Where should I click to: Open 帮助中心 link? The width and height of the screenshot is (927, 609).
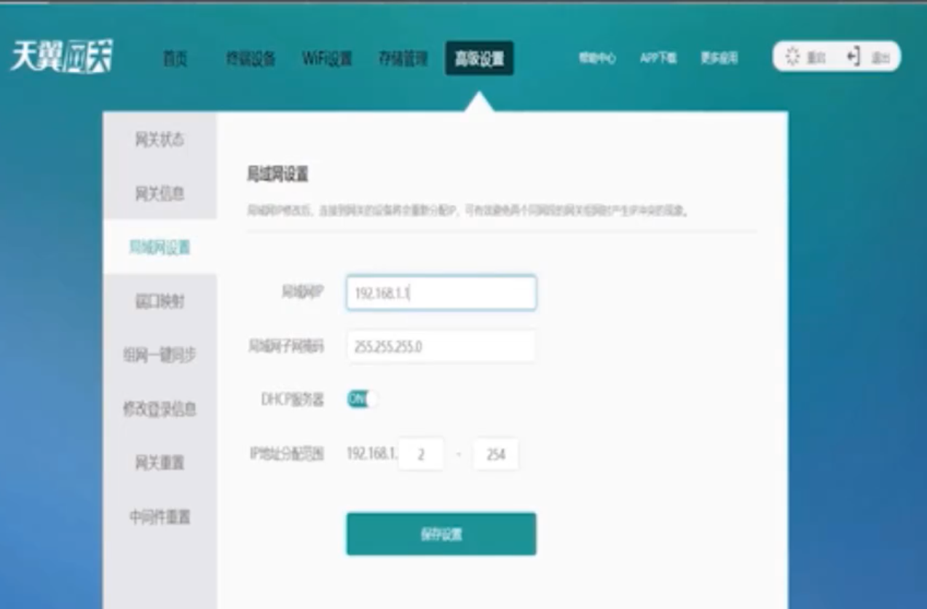(x=597, y=58)
